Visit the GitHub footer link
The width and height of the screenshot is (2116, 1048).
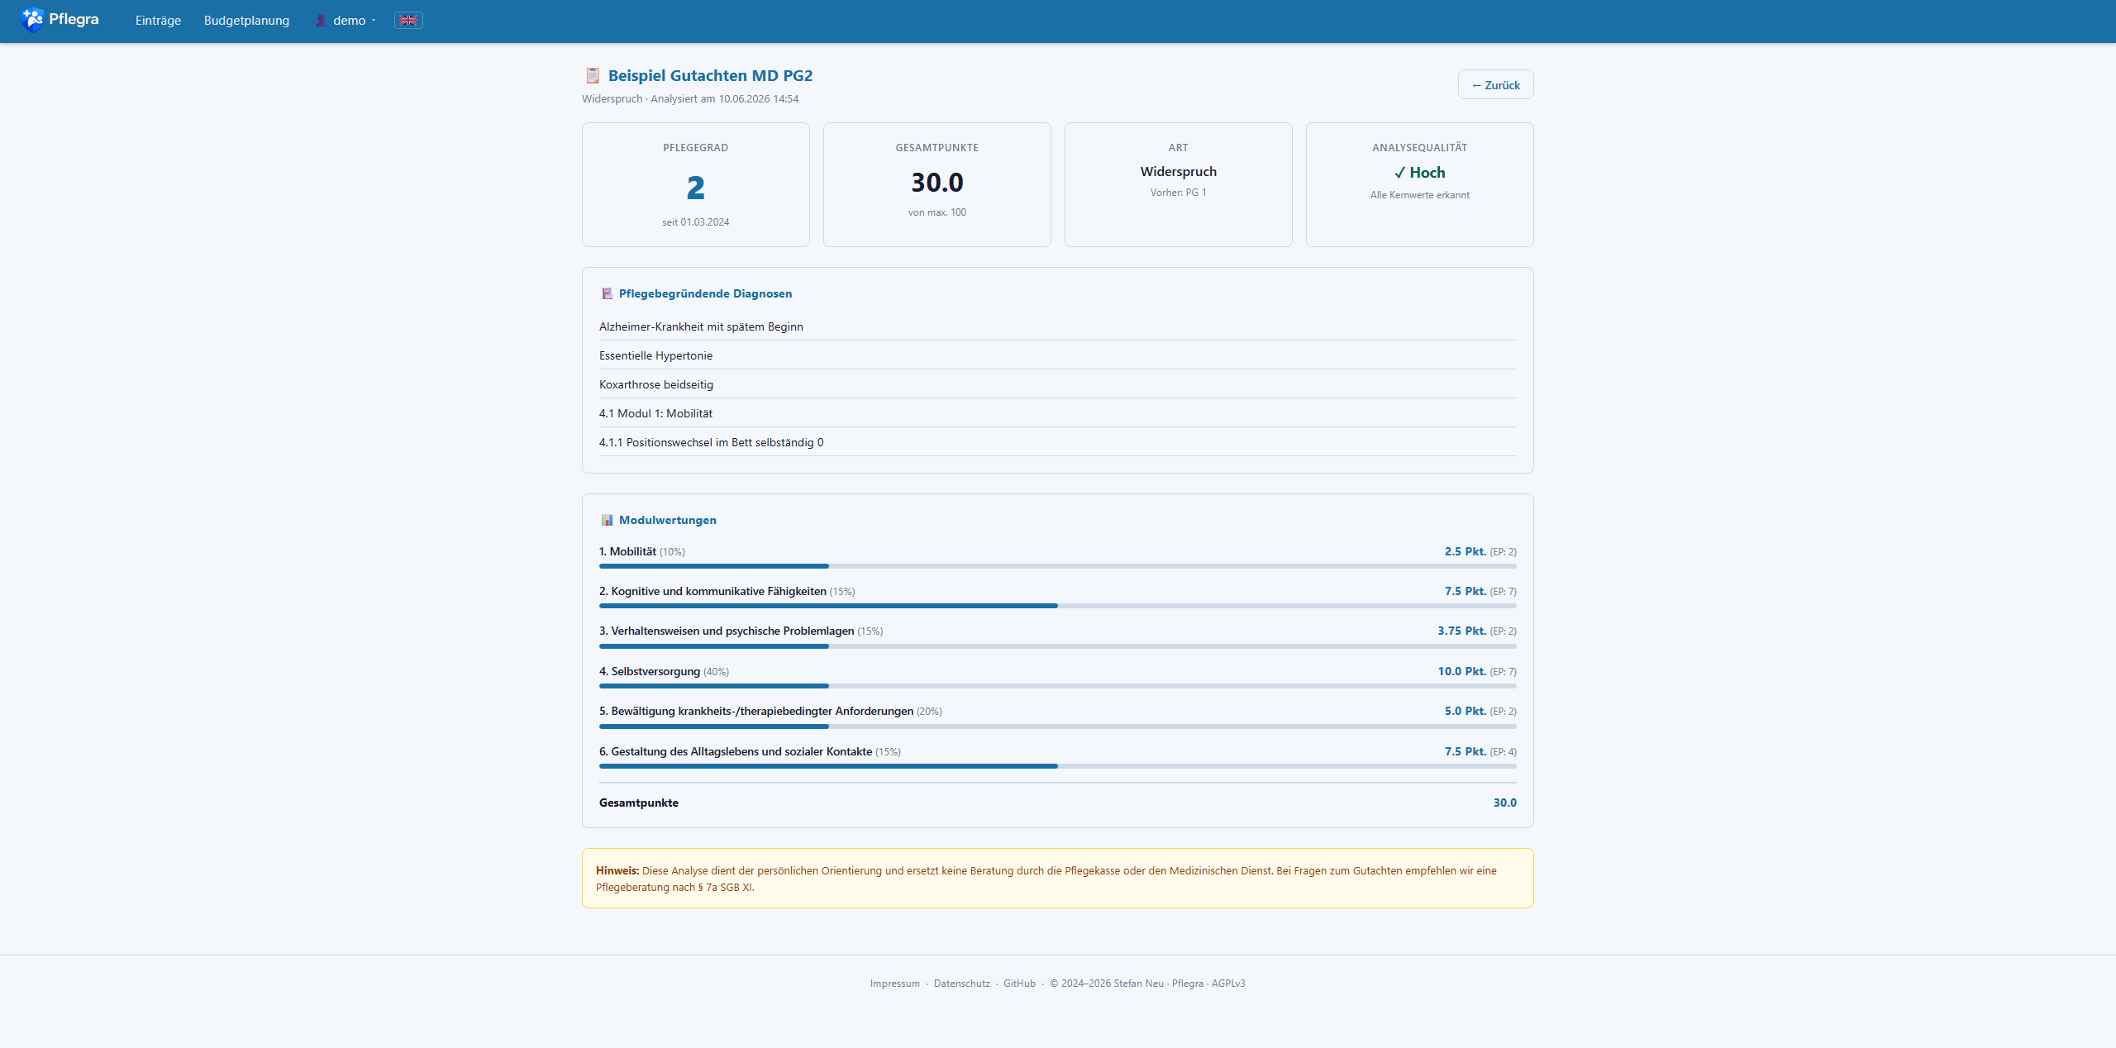(1019, 984)
